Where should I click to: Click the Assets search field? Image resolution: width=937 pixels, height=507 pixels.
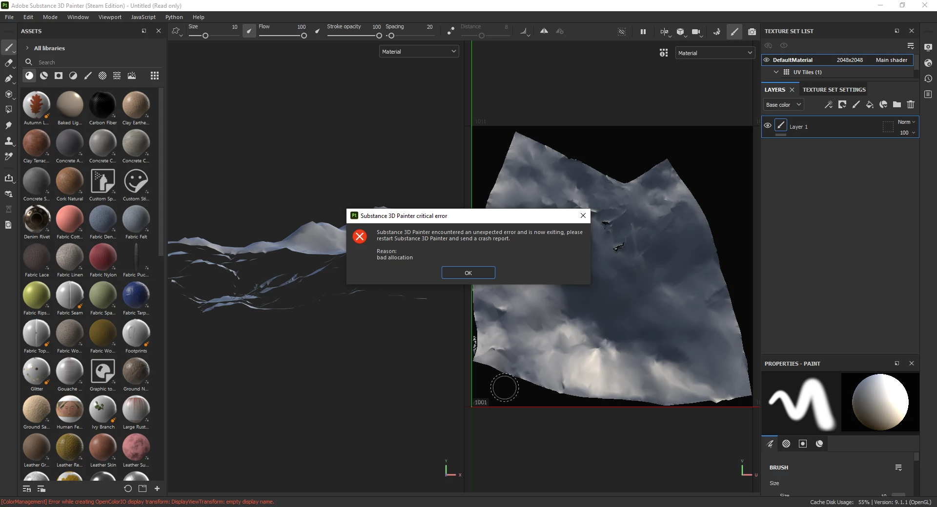click(93, 62)
